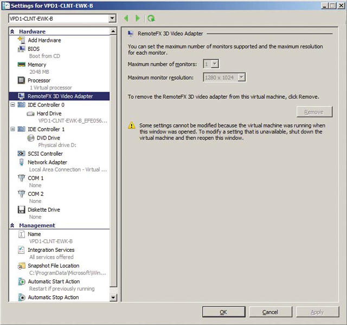This screenshot has width=347, height=325.
Task: Select the DVD Drive disc icon
Action: tap(31, 138)
